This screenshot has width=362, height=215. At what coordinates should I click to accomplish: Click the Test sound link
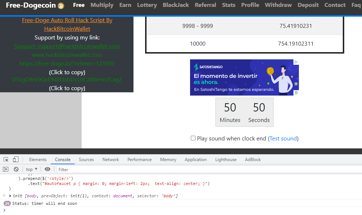click(283, 139)
